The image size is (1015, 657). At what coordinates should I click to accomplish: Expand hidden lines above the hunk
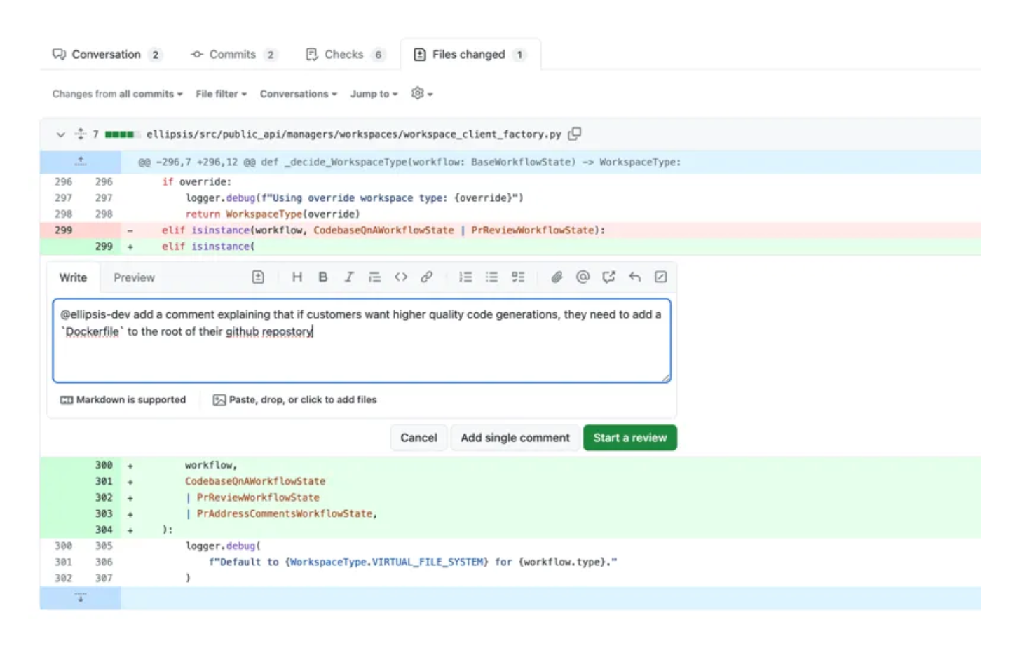pyautogui.click(x=81, y=162)
